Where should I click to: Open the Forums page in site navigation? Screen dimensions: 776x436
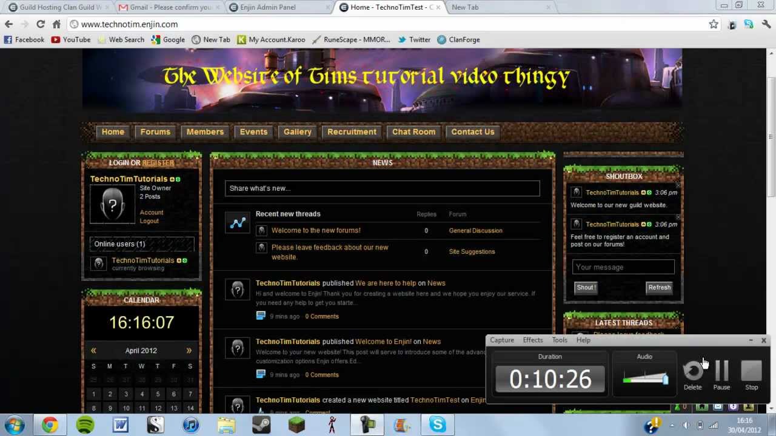pos(155,132)
